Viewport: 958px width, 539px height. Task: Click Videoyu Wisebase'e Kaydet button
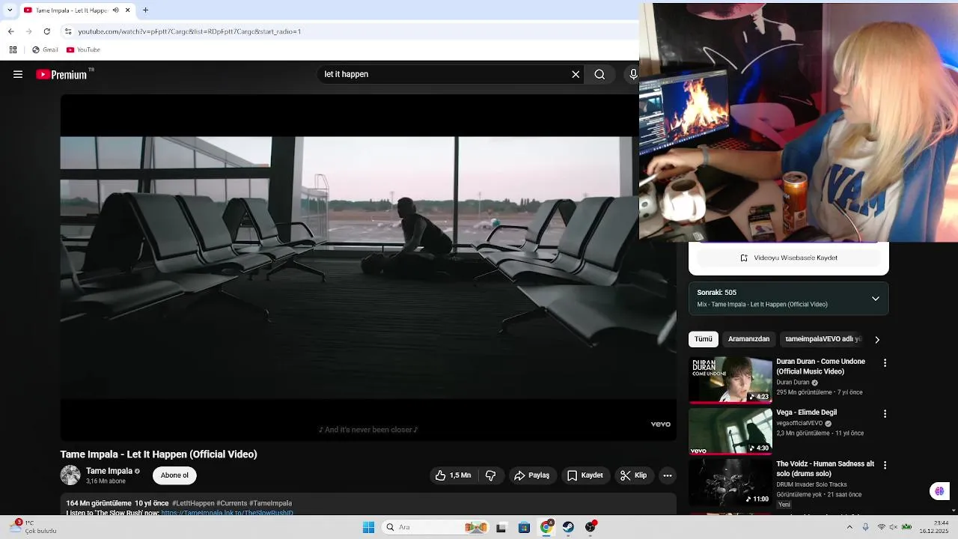[x=789, y=258]
